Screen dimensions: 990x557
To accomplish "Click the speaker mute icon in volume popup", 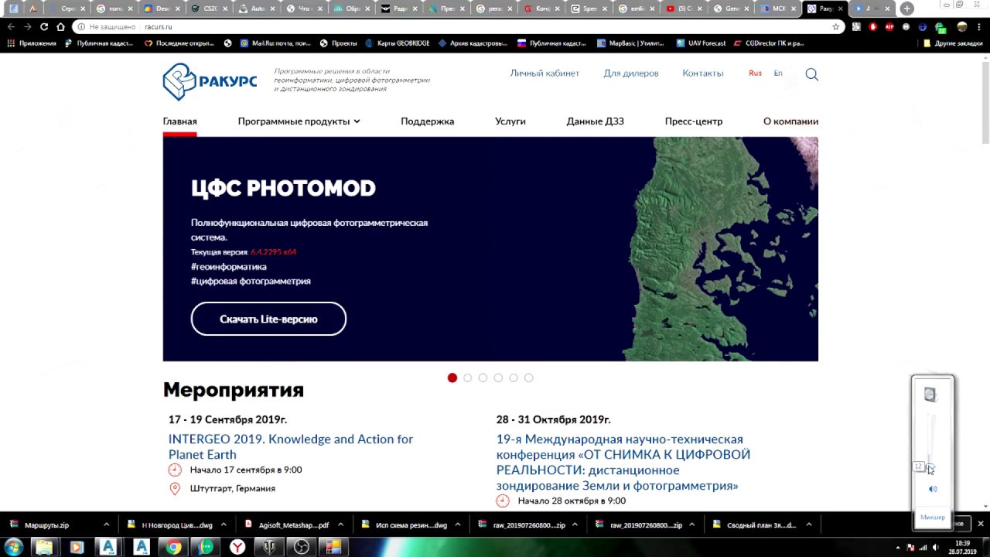I will tap(933, 489).
